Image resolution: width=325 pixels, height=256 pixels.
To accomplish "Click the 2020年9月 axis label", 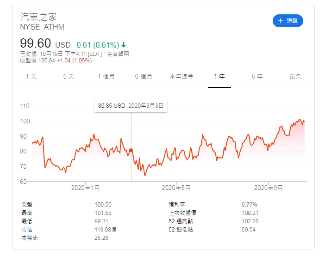I will (x=269, y=188).
